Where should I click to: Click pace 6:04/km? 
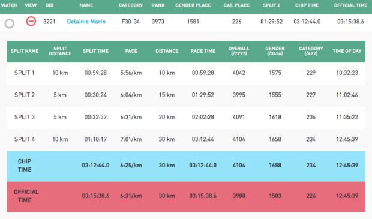131,95
